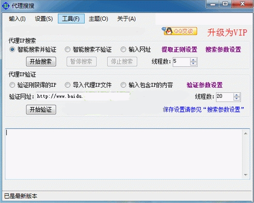Screen dimensions: 254x203
Task: Click the 已是最新版本 status bar text
Action: (x=21, y=196)
